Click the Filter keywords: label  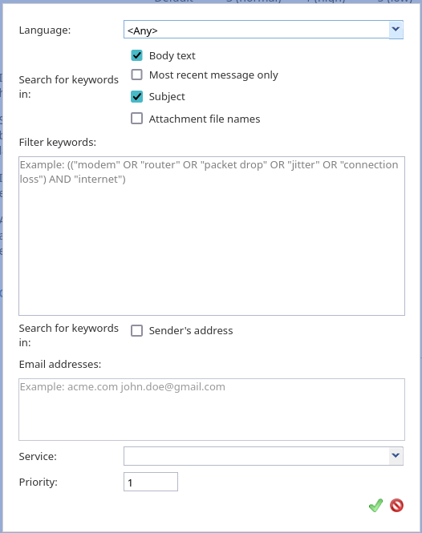pos(58,142)
